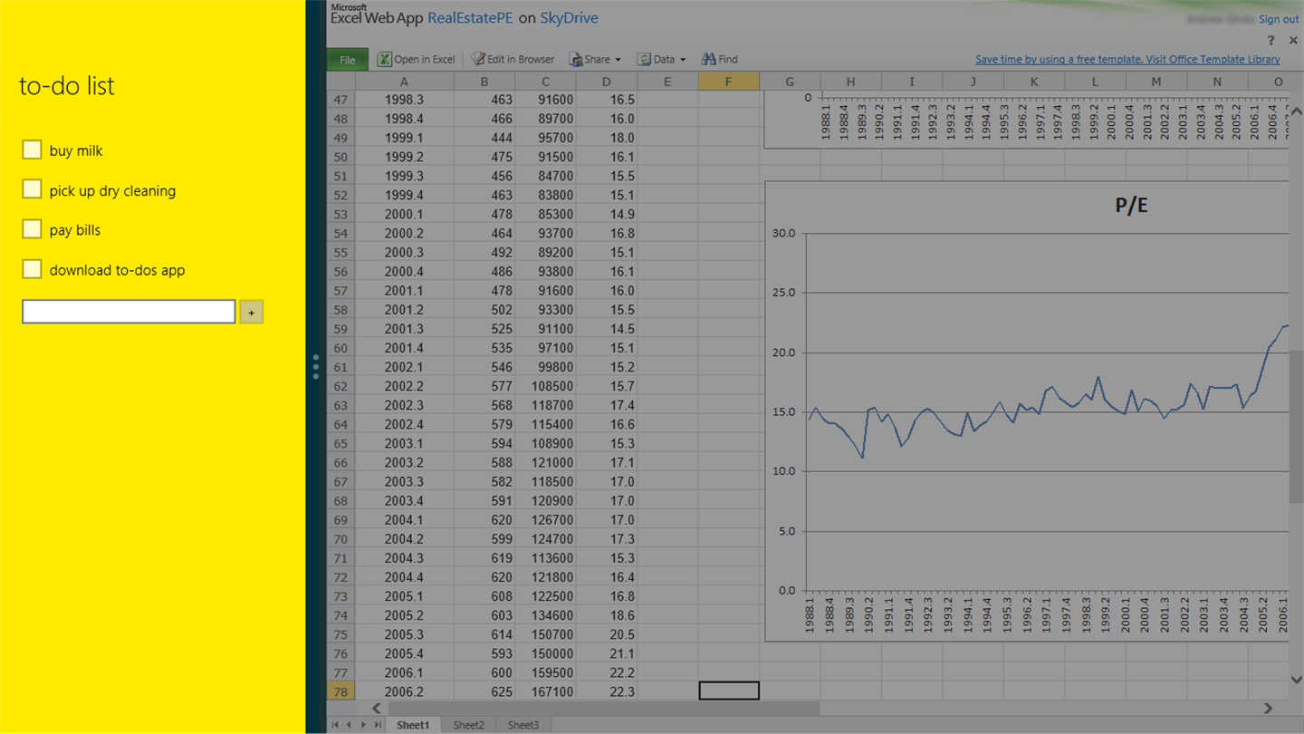Click the Find binoculars icon

(709, 59)
